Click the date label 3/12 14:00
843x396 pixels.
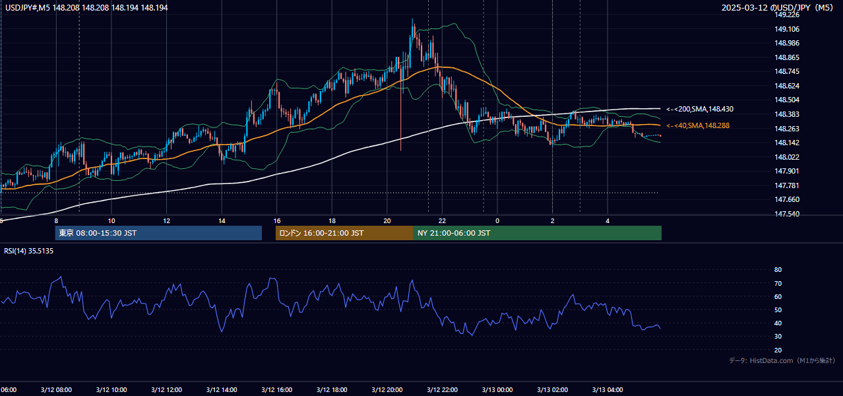click(x=222, y=390)
